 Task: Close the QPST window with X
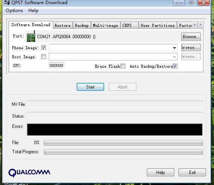pyautogui.click(x=203, y=3)
